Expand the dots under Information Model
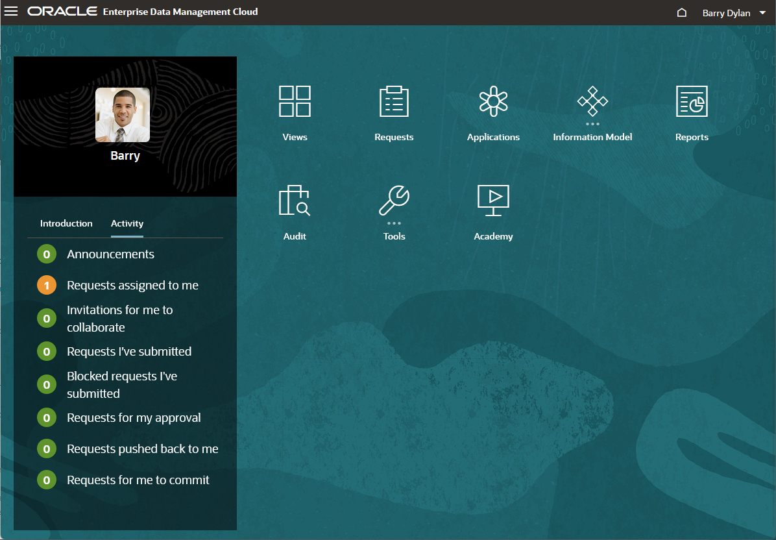 click(592, 124)
